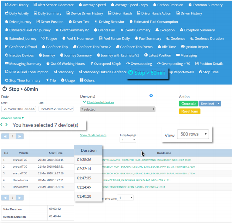Screen dimensions: 232x223
Task: Sort by the Start Time column header
Action: coord(56,153)
